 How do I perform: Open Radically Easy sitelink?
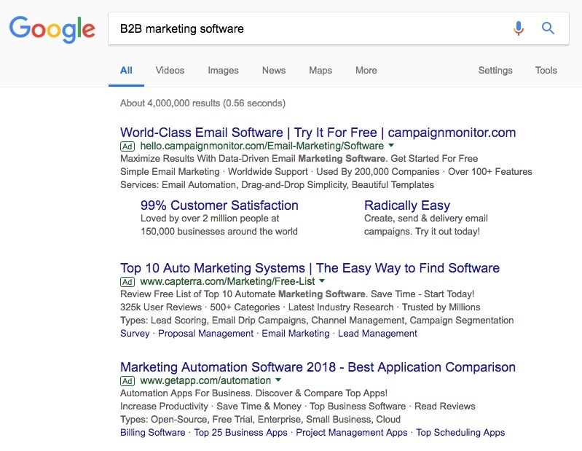coord(407,205)
